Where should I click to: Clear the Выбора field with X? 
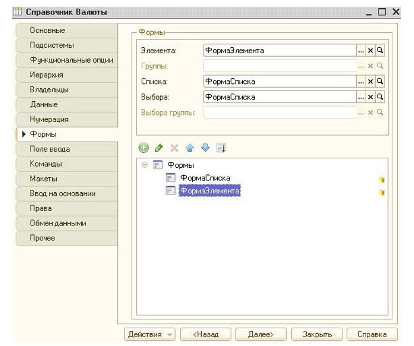(x=371, y=97)
